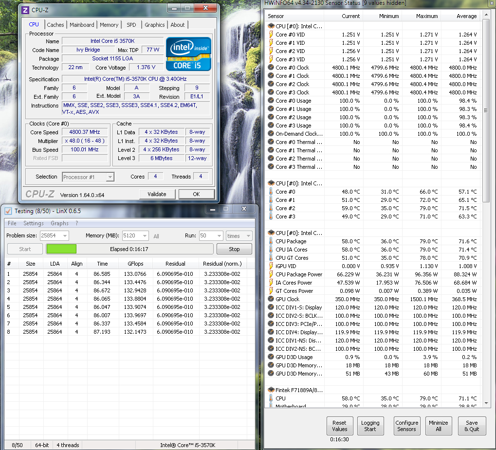Click Minimize All in HWiNFO
496x450 pixels.
click(439, 426)
